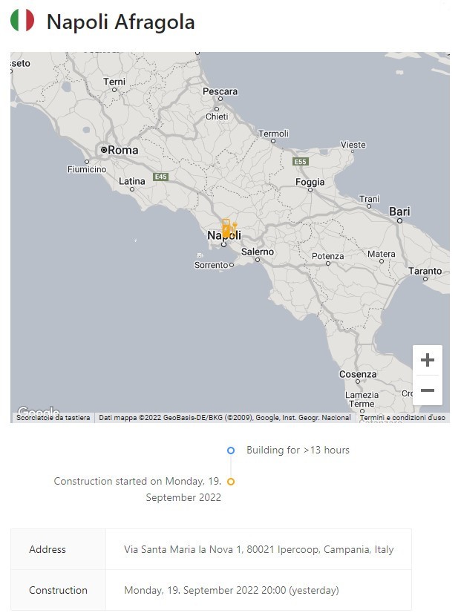Screen dimensions: 461x616
Task: Click the map data attribution text
Action: [x=225, y=418]
